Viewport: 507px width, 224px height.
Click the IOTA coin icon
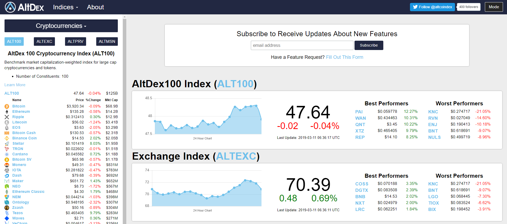pos(7,170)
